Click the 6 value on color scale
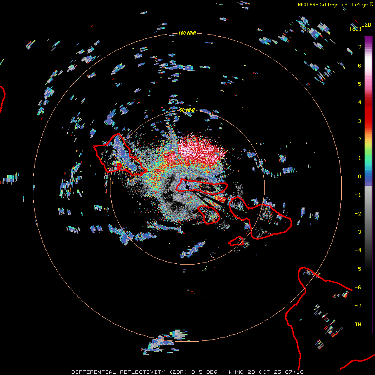This screenshot has height=375, width=375. [x=360, y=65]
